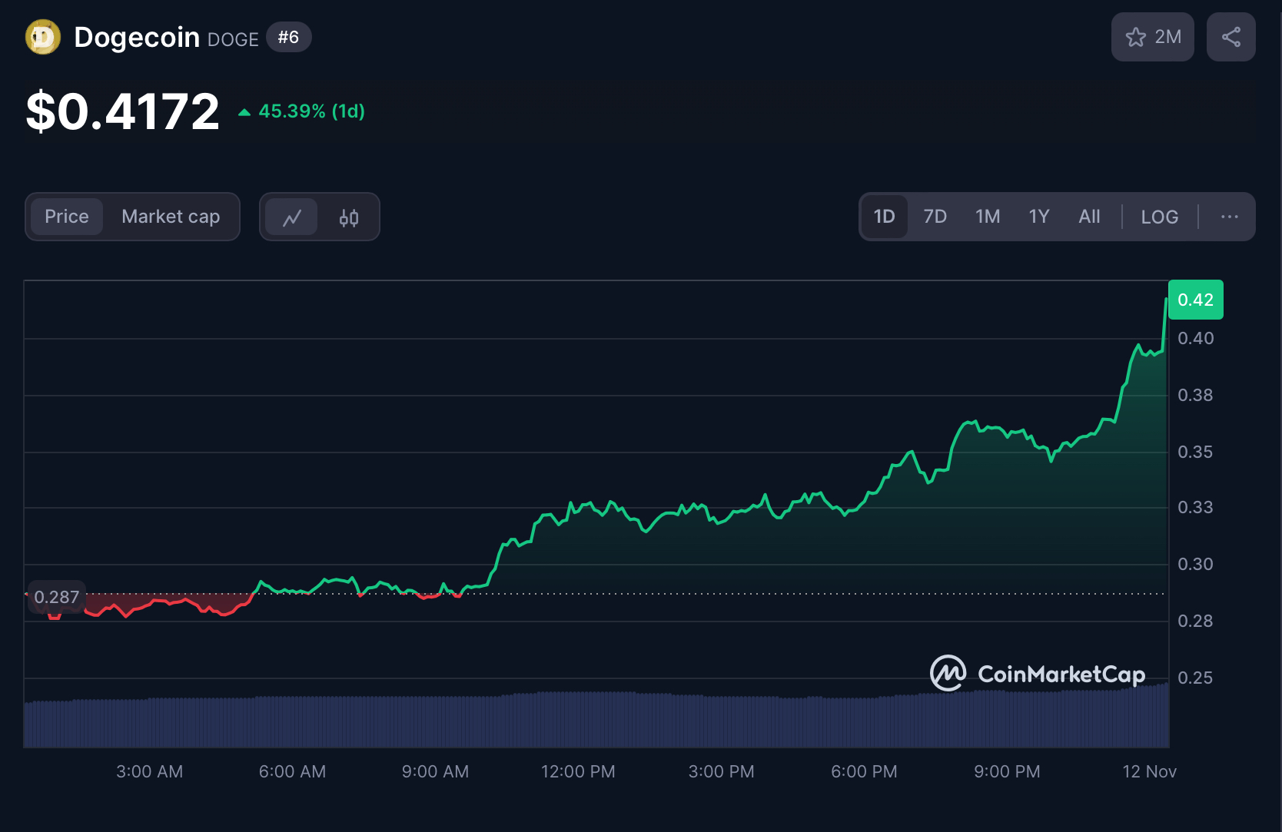Click the 0.28 y-axis label
This screenshot has width=1282, height=832.
[x=1195, y=621]
